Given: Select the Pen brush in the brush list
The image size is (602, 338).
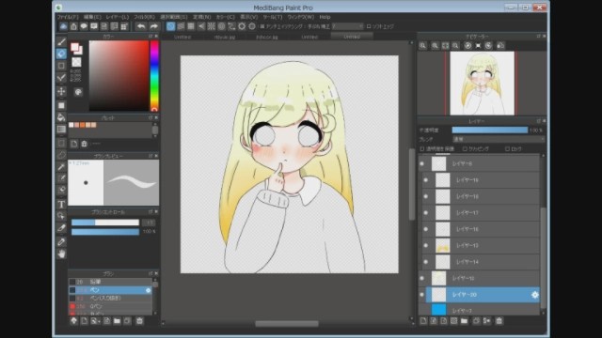Looking at the screenshot, I should (x=110, y=290).
